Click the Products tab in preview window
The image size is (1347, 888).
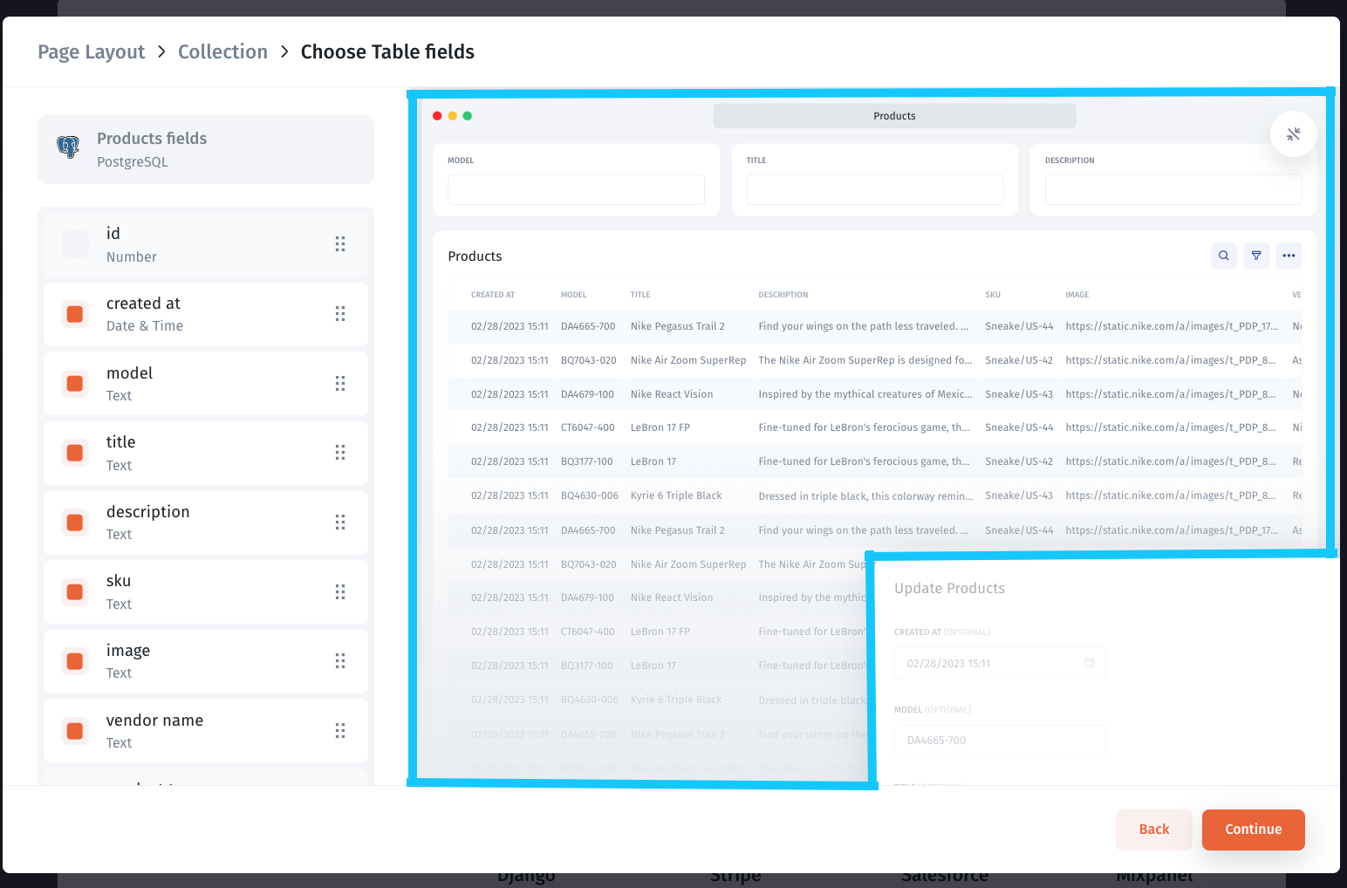[894, 116]
